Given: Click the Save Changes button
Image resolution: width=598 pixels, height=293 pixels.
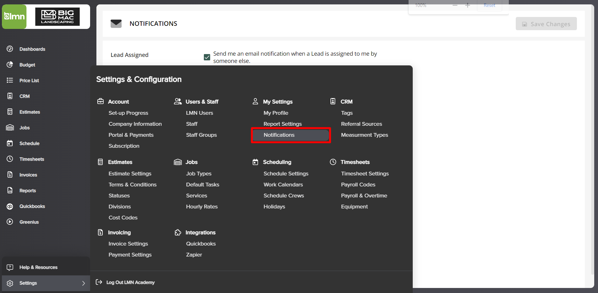Looking at the screenshot, I should coord(546,24).
